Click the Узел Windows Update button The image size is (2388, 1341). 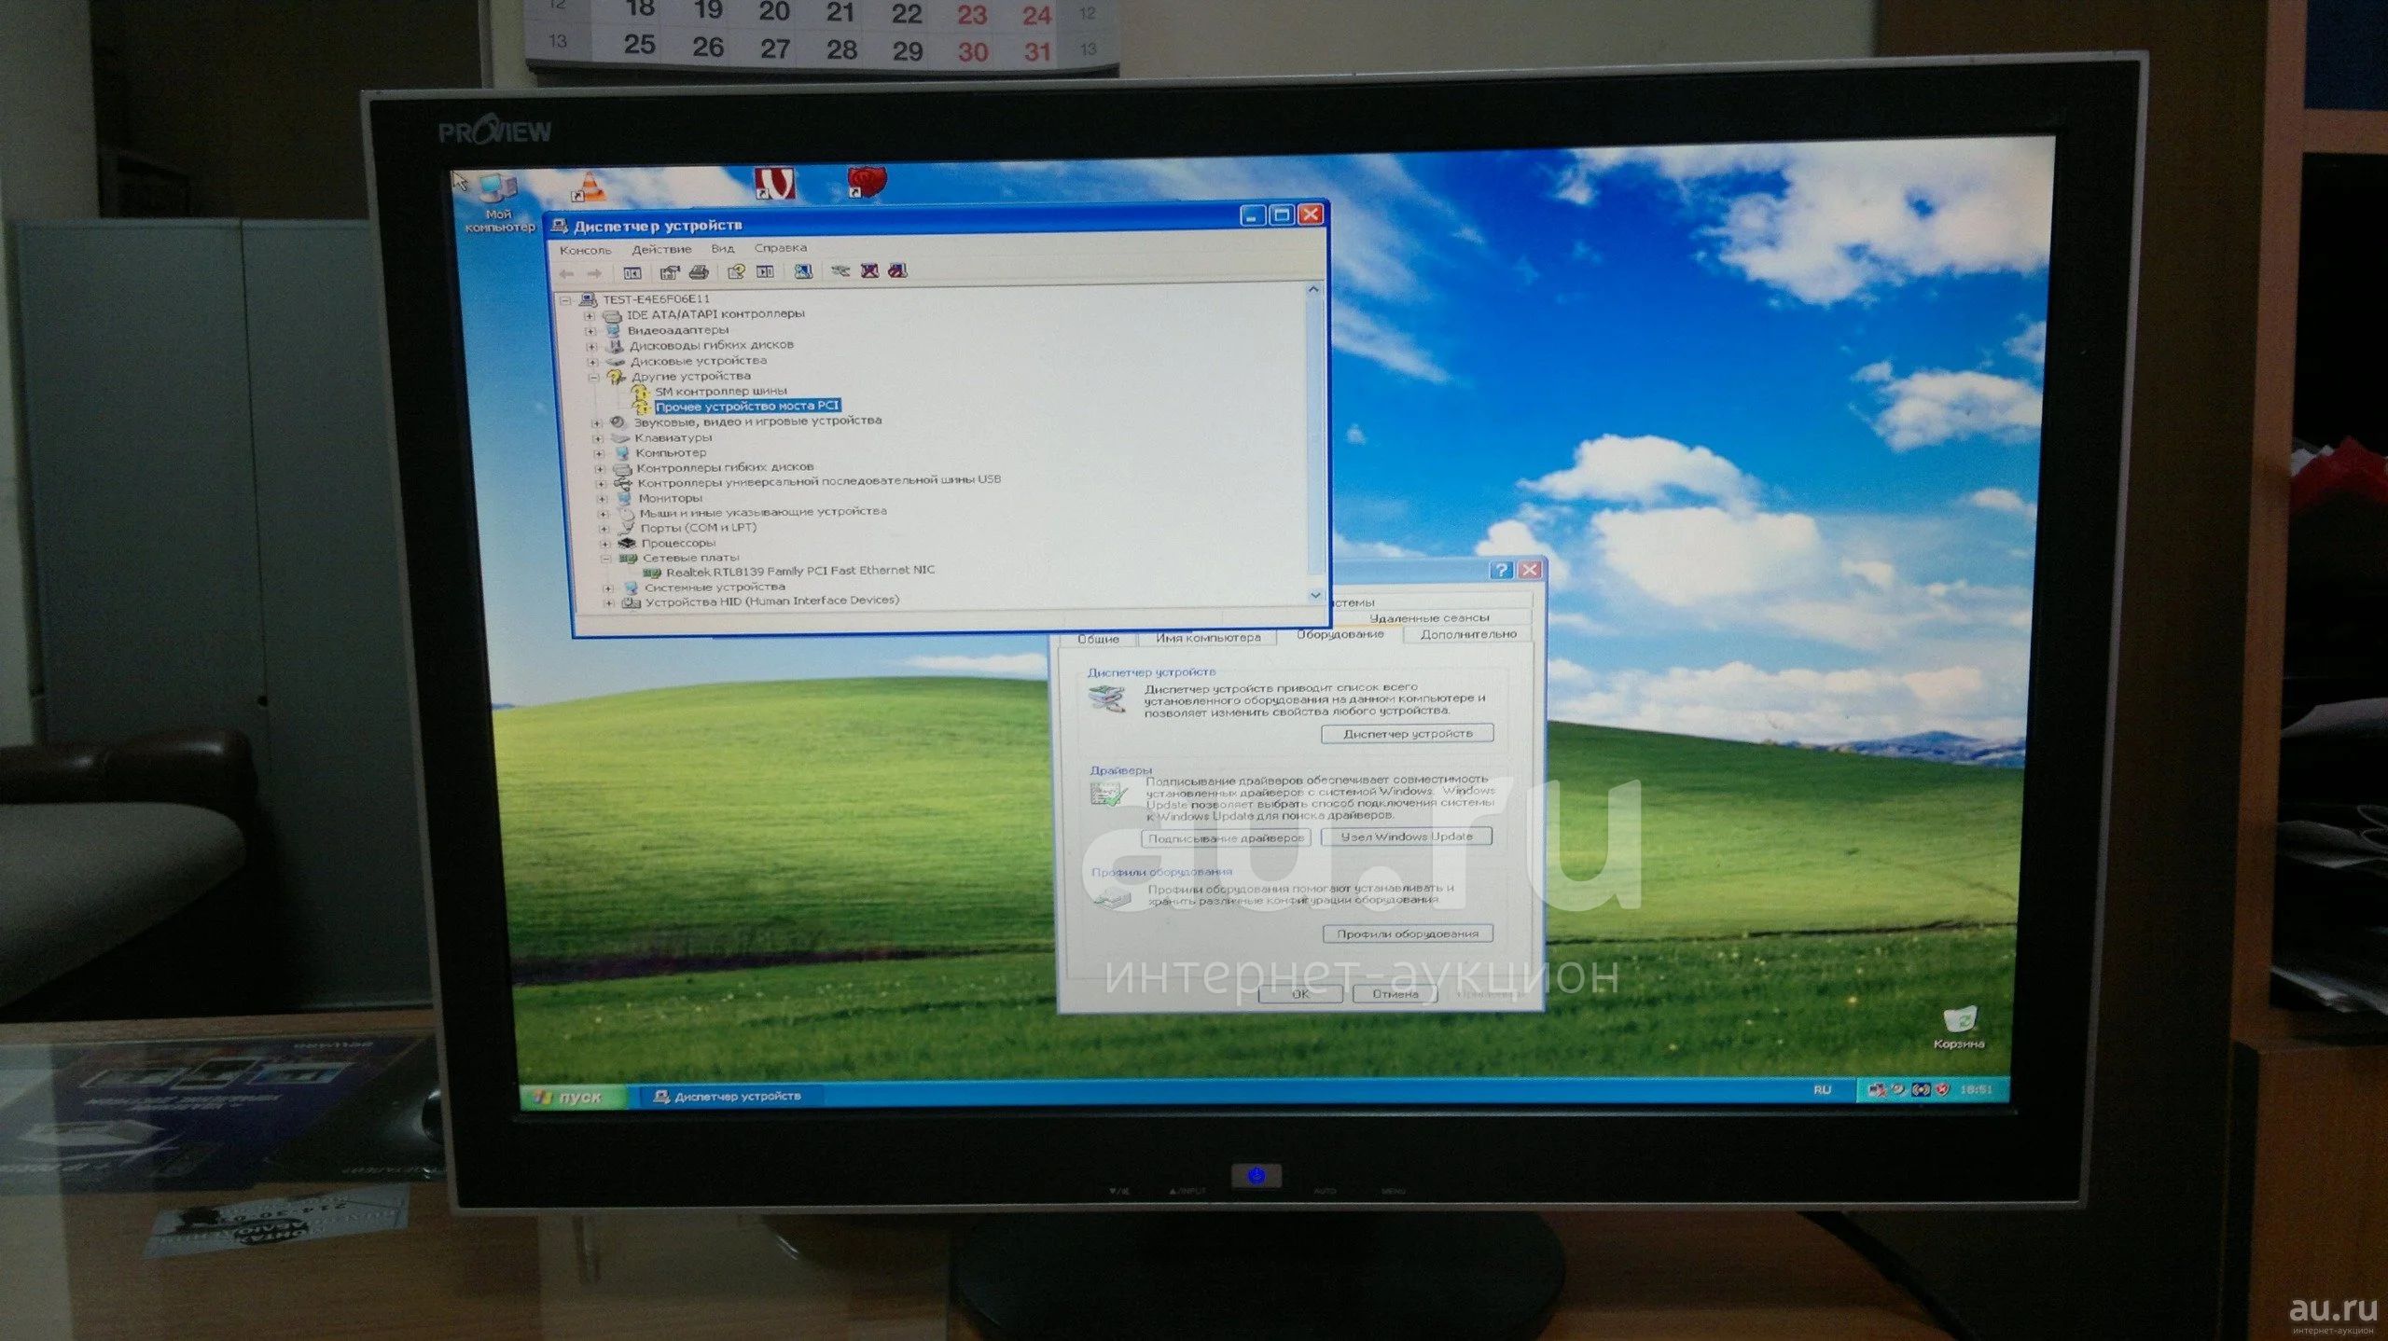[x=1407, y=836]
